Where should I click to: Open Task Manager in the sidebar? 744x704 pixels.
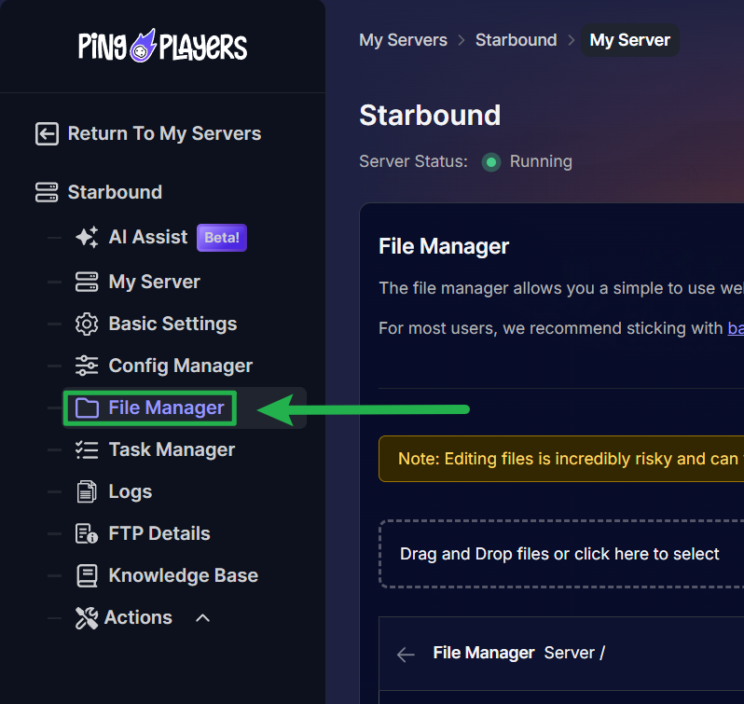[x=172, y=449]
